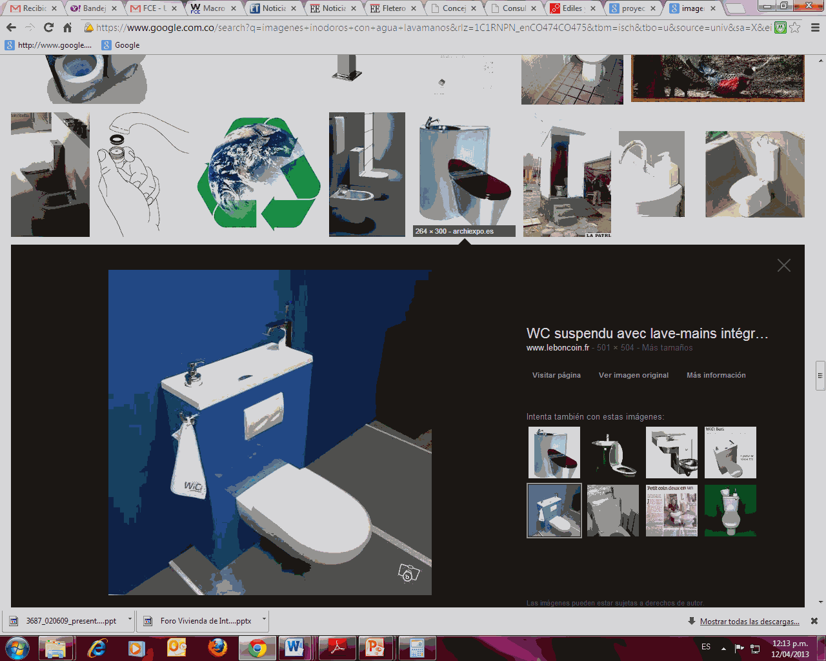Screen dimensions: 826x661
Task: Switch to the Fletero tab
Action: 392,8
